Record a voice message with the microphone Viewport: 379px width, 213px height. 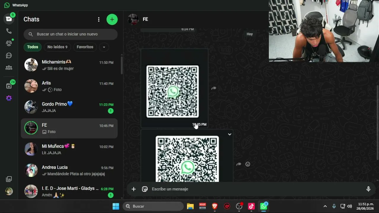point(368,189)
